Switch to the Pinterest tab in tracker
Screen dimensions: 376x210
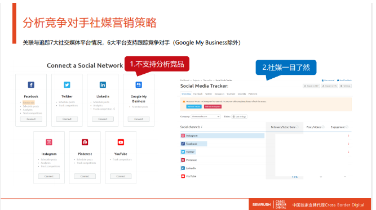click(253, 94)
